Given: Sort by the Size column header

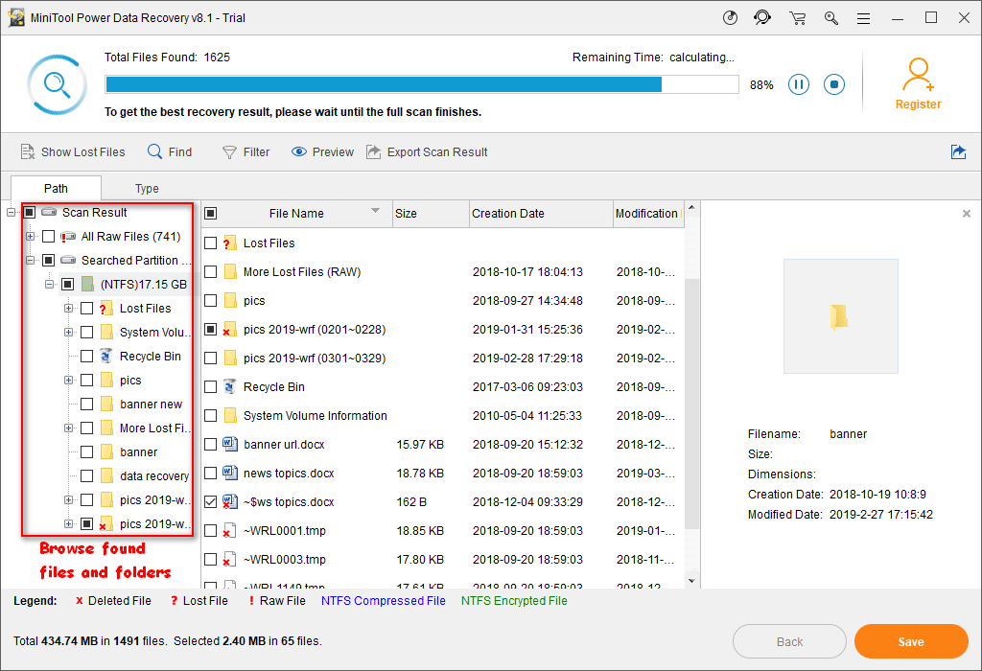Looking at the screenshot, I should pos(431,214).
